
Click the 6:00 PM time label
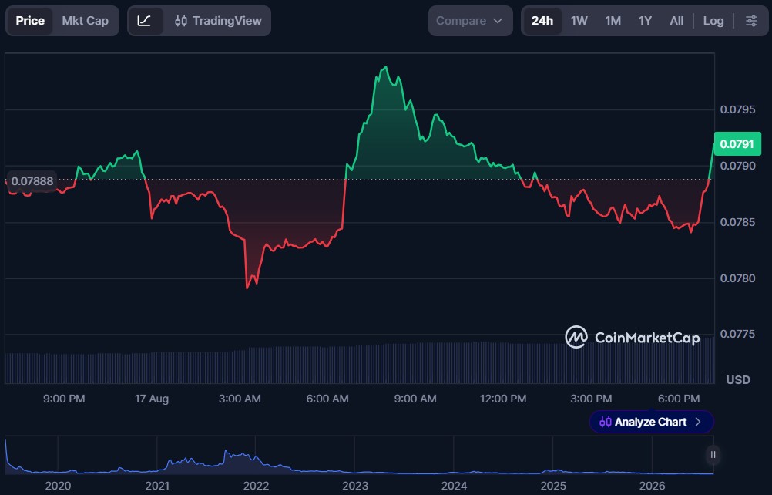[679, 399]
